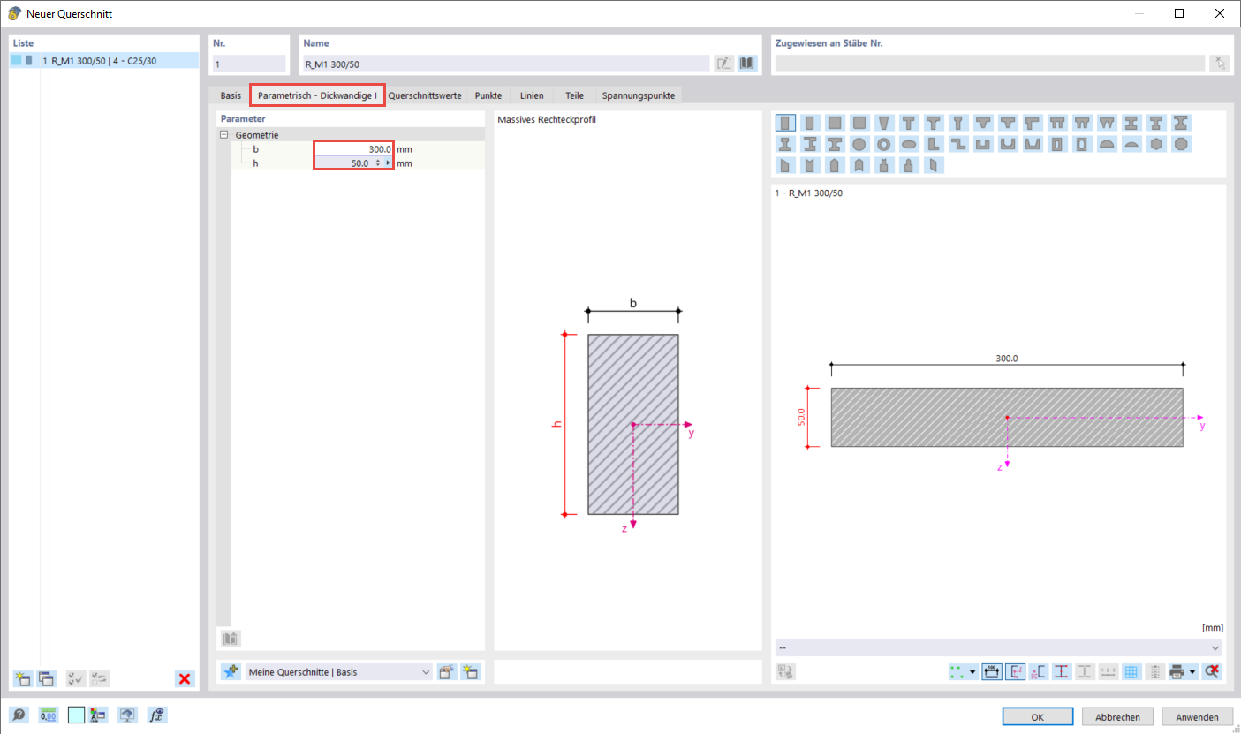Select the hexagon cross-section shape
This screenshot has width=1241, height=734.
point(1156,144)
